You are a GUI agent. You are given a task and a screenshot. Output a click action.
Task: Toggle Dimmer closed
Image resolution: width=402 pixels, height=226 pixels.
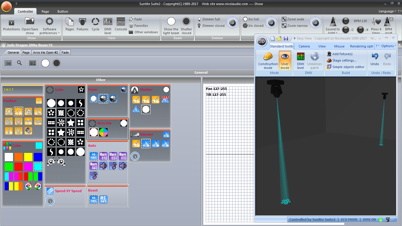(x=211, y=26)
